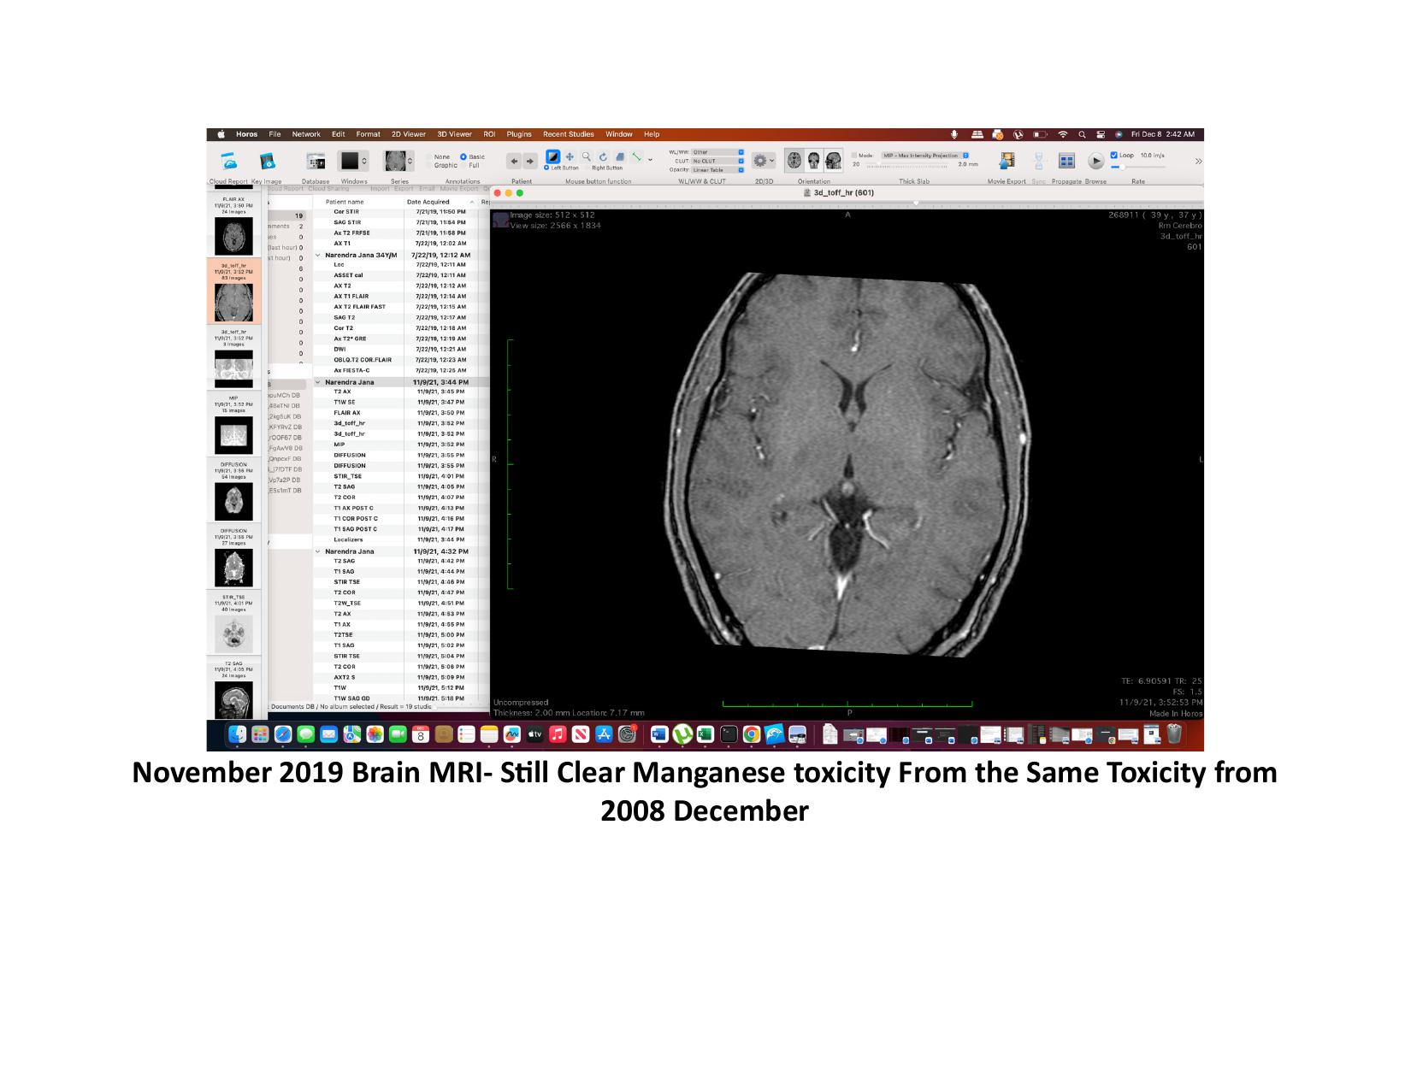Switch to sagittal orientation head icon
The width and height of the screenshot is (1411, 1090).
point(833,160)
